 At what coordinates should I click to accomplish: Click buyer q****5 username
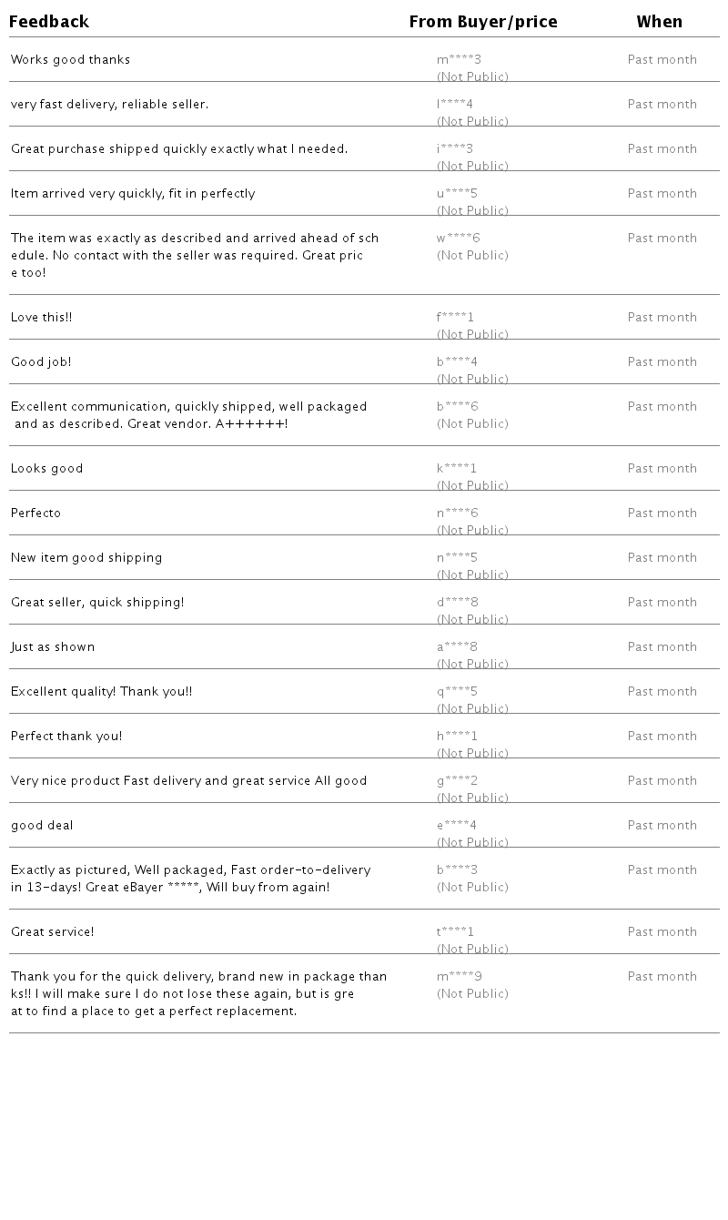click(457, 692)
